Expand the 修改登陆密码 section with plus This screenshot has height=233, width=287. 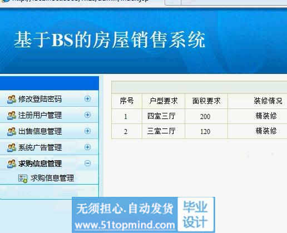tap(87, 99)
